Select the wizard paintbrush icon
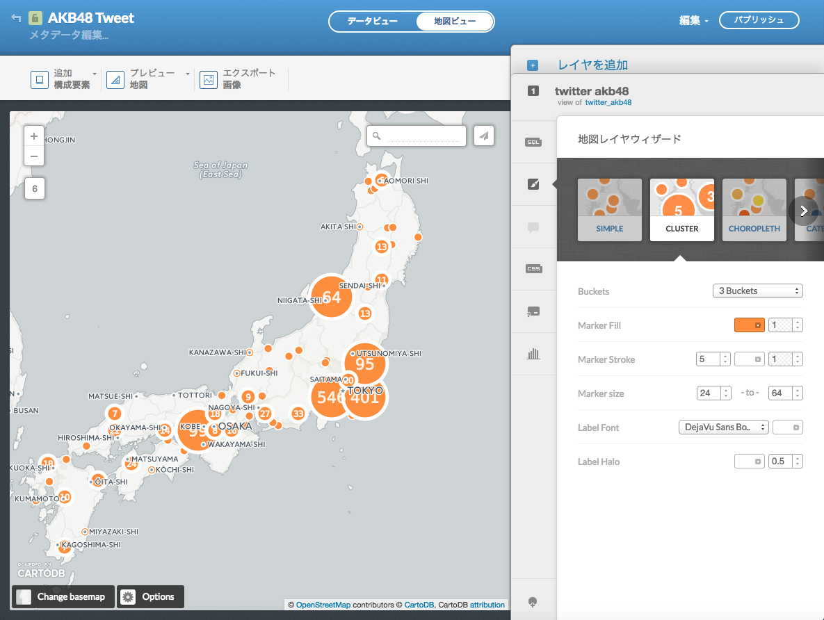The height and width of the screenshot is (620, 824). pos(533,184)
